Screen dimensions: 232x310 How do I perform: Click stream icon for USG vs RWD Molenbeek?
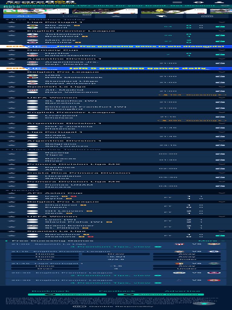220,76
